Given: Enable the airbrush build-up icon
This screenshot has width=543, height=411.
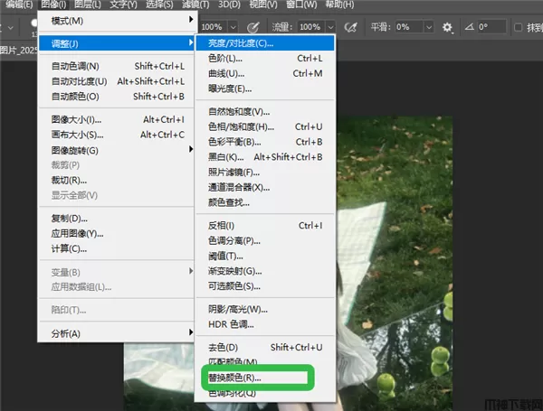Looking at the screenshot, I should coord(349,27).
